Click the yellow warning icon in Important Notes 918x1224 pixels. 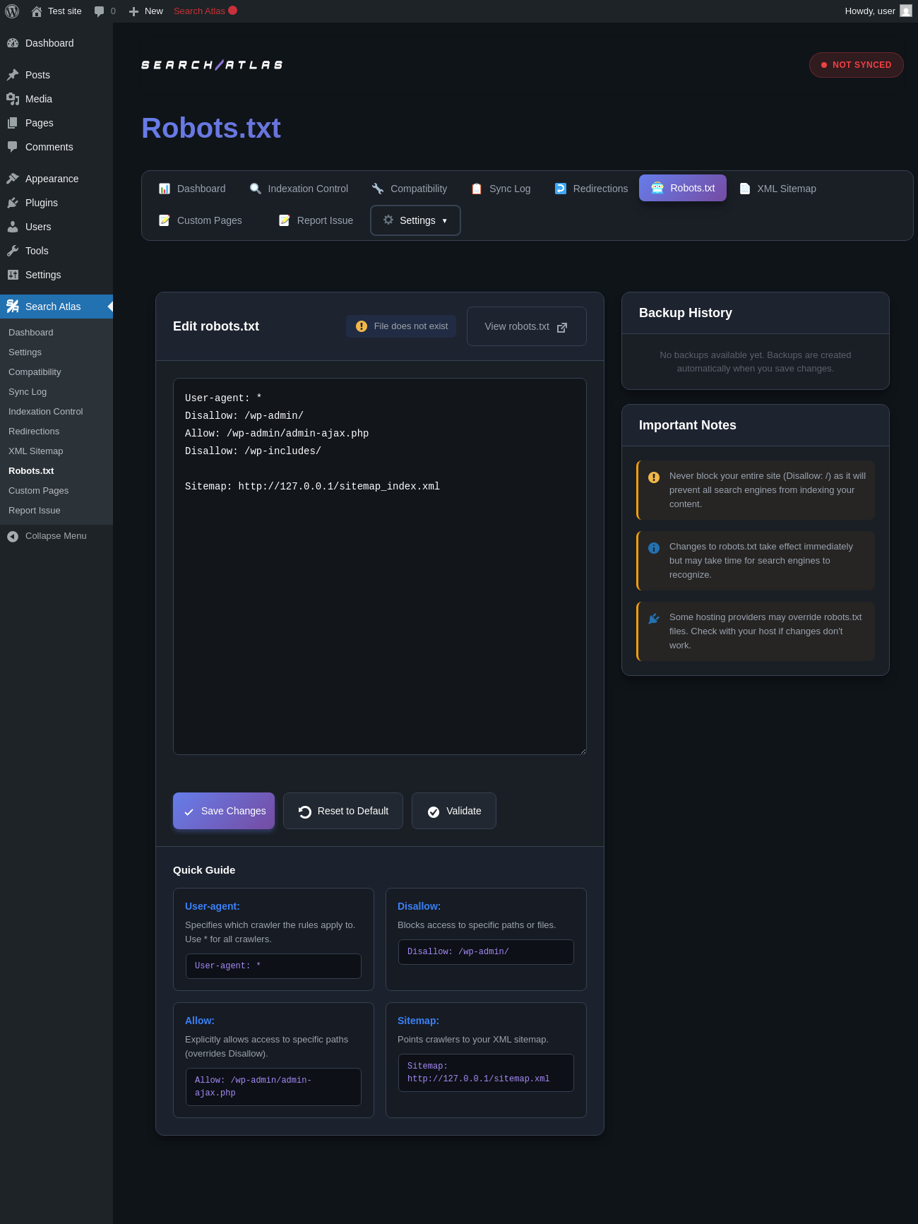pyautogui.click(x=654, y=477)
